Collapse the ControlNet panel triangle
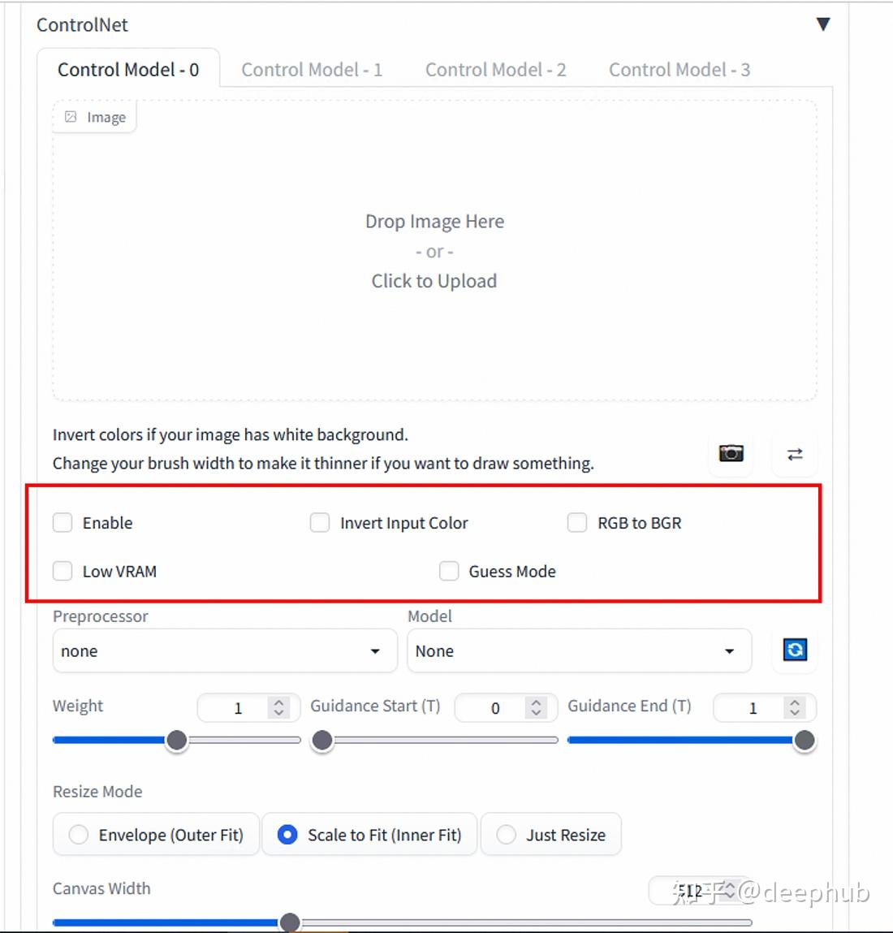The image size is (893, 933). click(823, 24)
